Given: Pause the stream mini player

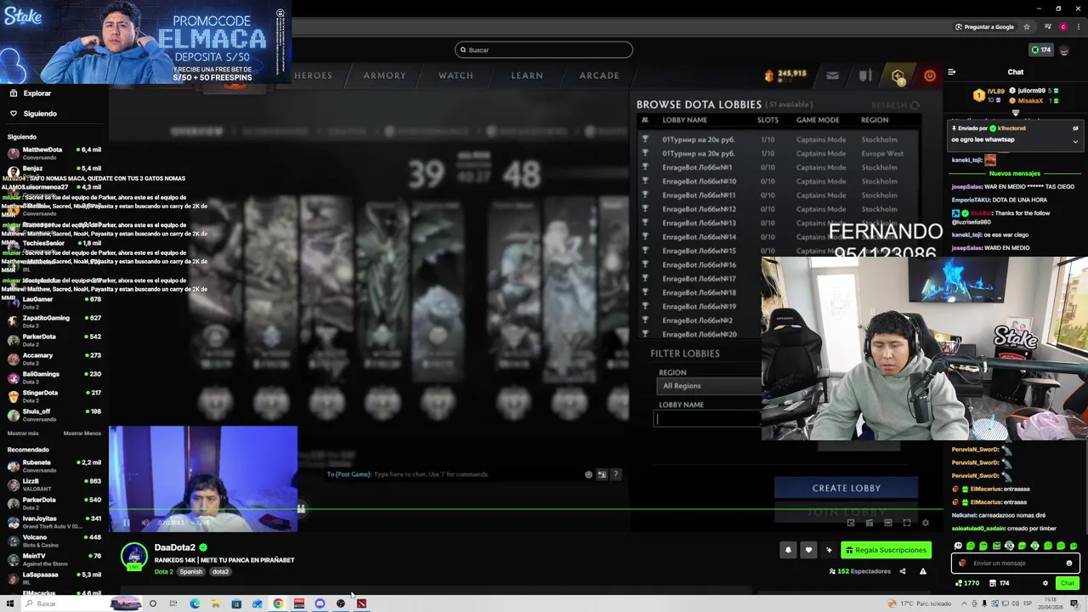Looking at the screenshot, I should pos(126,523).
